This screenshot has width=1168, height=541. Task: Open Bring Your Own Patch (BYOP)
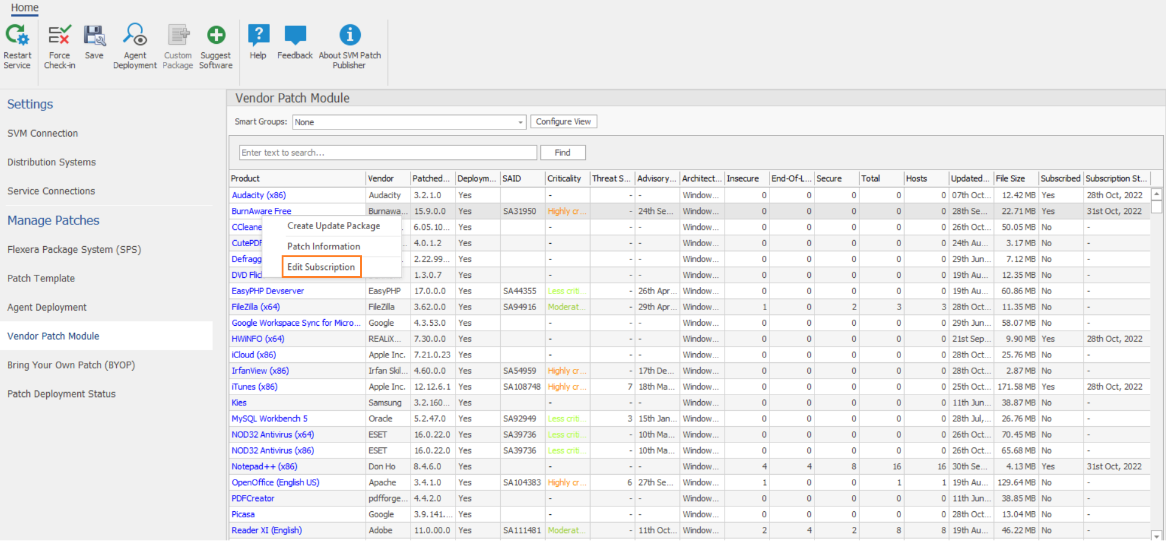(71, 365)
